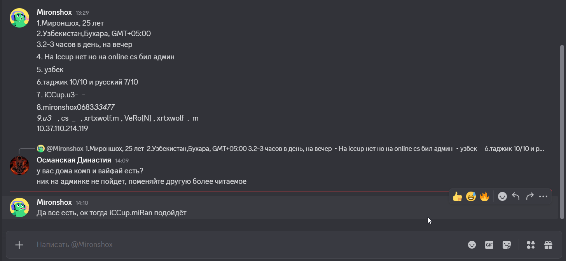React with thumbs up emoji
Image resolution: width=566 pixels, height=261 pixels.
pos(457,197)
